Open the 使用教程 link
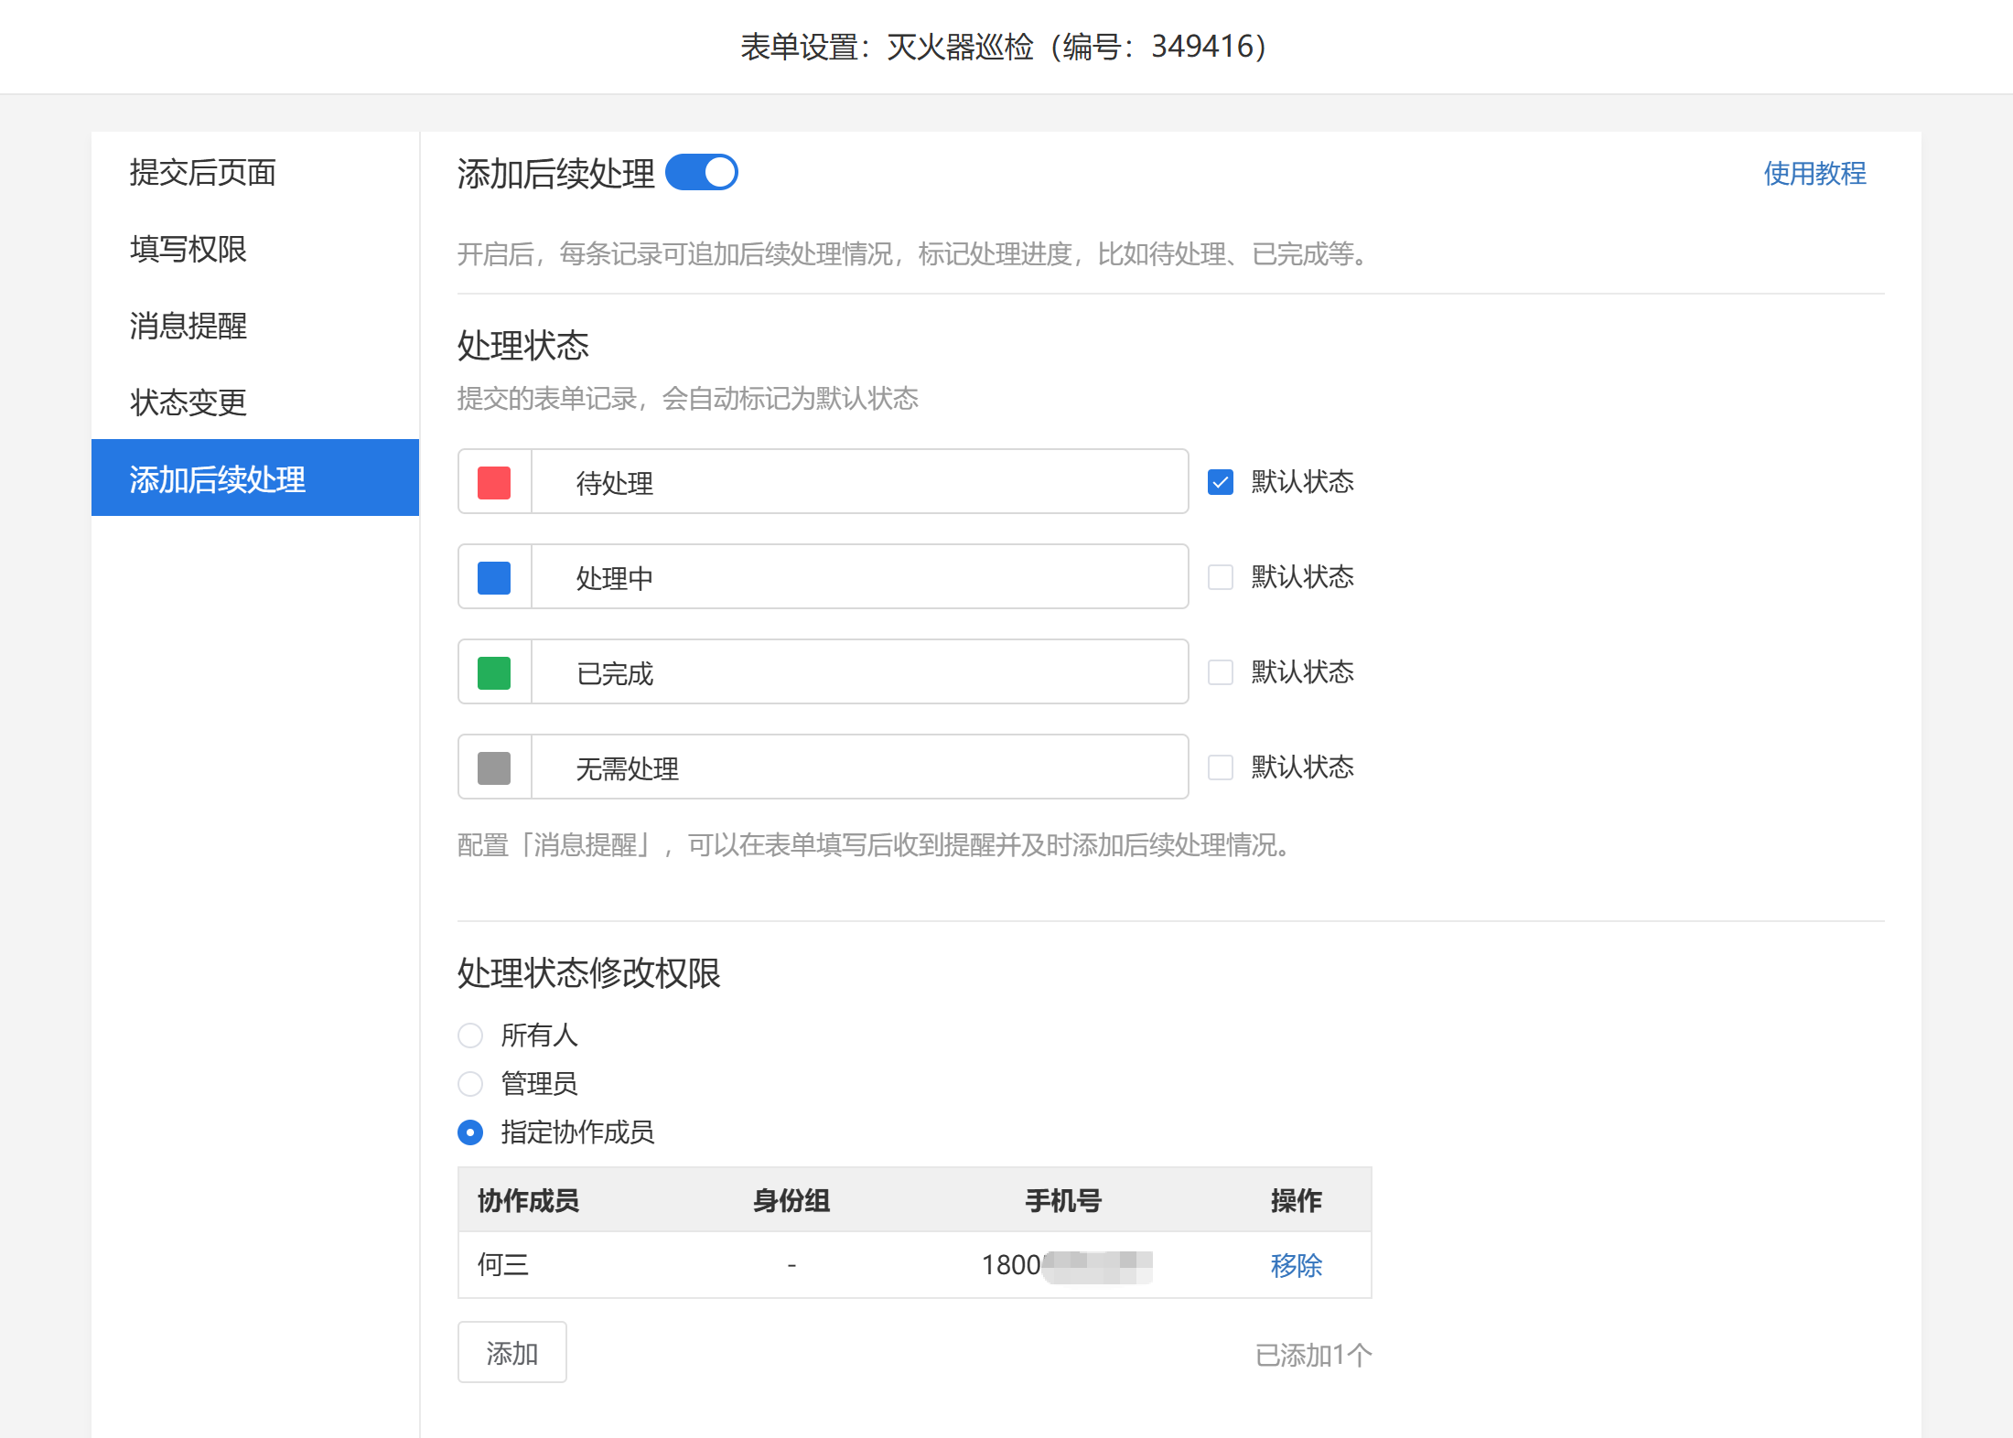 tap(1814, 173)
